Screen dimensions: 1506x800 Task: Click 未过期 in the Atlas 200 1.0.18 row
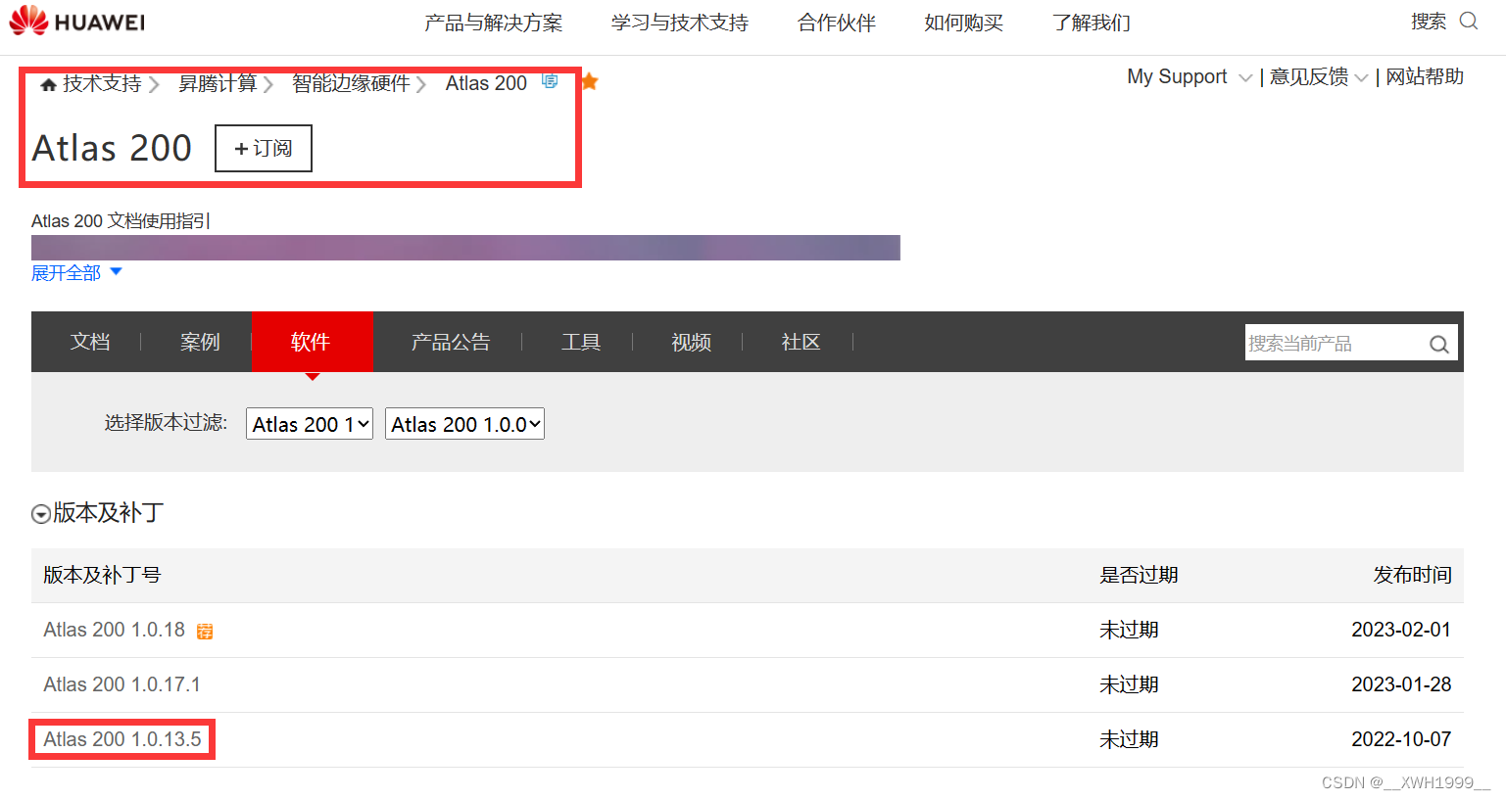point(1129,630)
